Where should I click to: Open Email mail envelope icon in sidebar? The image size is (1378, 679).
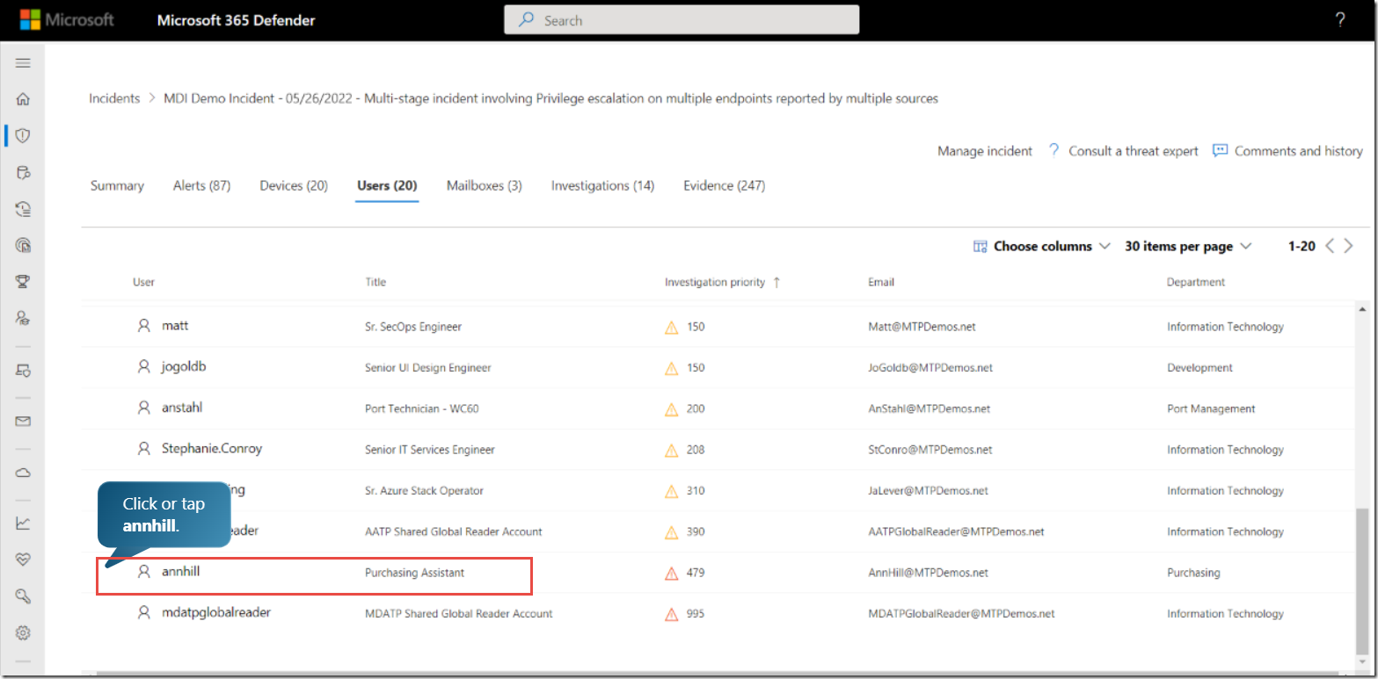(24, 421)
